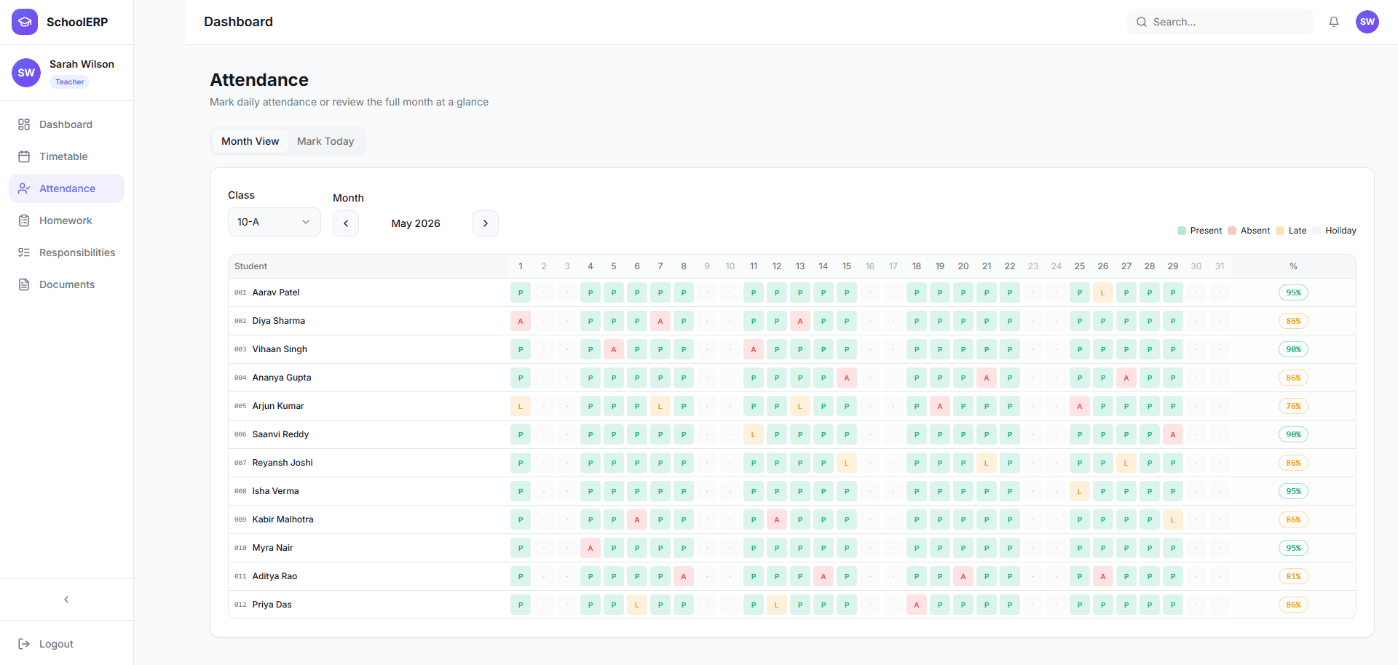Click the SchoolERP graduation cap logo
This screenshot has height=665, width=1398.
pos(25,22)
